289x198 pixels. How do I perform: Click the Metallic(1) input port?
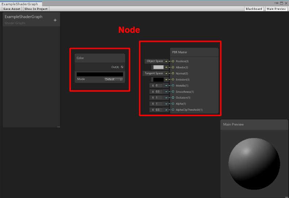click(173, 85)
